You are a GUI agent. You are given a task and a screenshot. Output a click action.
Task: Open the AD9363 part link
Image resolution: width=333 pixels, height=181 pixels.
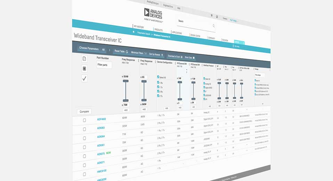pyautogui.click(x=101, y=128)
